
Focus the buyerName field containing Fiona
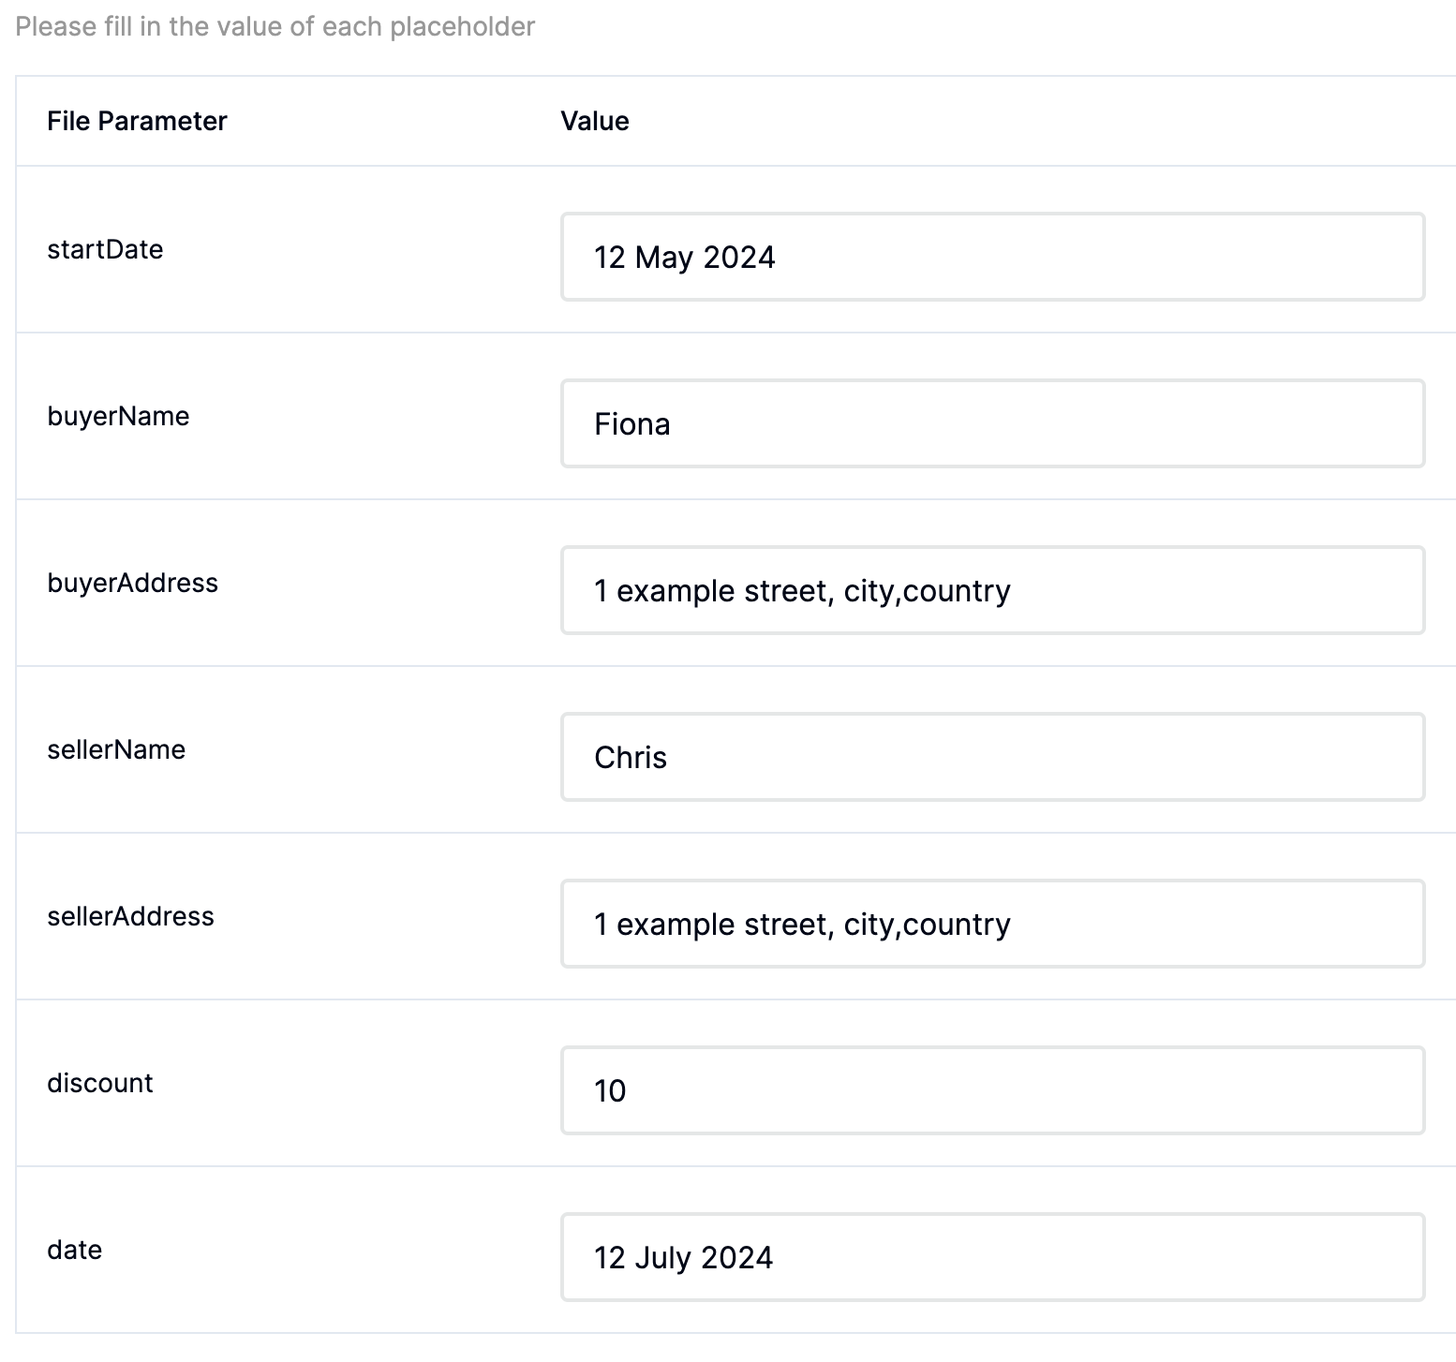992,423
